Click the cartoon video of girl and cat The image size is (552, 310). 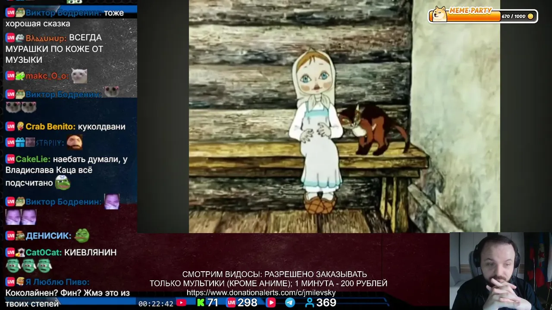344,116
